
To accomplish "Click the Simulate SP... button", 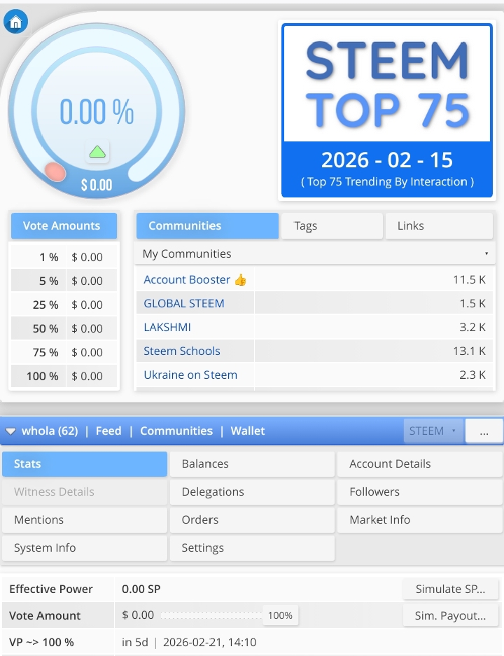I will (x=451, y=589).
